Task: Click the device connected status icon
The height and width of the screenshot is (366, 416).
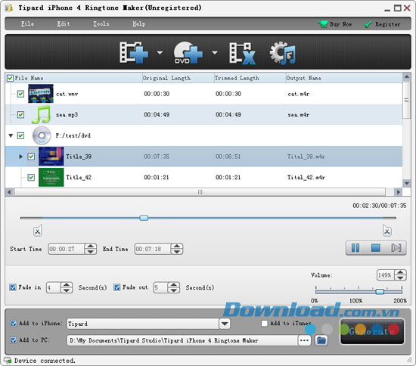Action: click(x=8, y=361)
